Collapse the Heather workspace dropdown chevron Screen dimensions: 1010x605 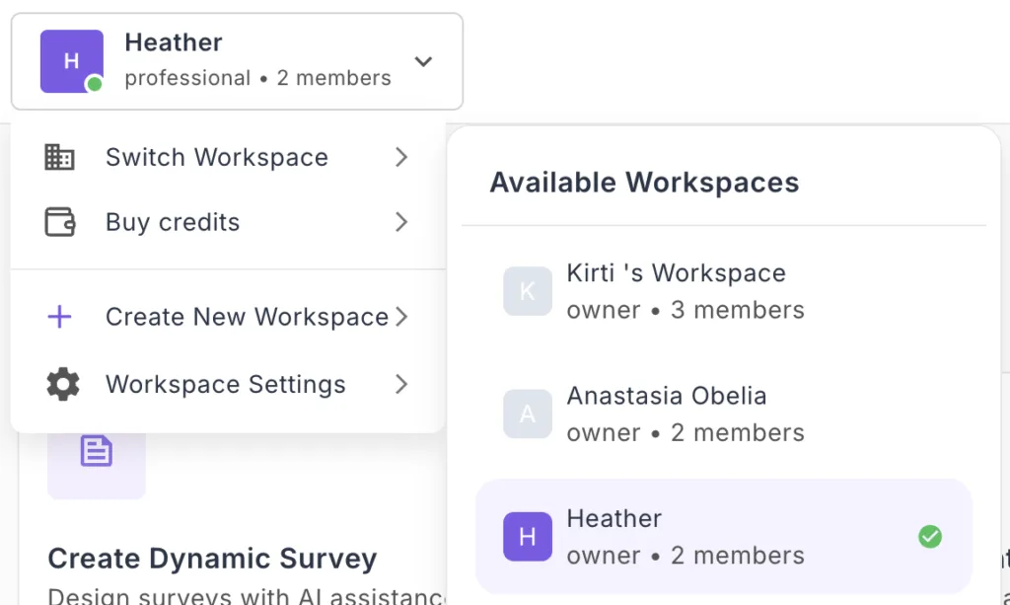pos(423,62)
